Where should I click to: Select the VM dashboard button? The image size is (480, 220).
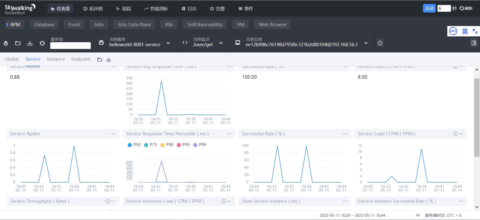pyautogui.click(x=240, y=24)
